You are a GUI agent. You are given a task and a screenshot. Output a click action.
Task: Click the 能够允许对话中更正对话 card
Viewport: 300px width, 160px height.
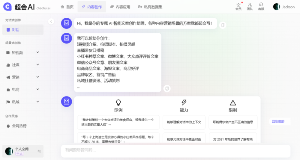click(x=184, y=138)
